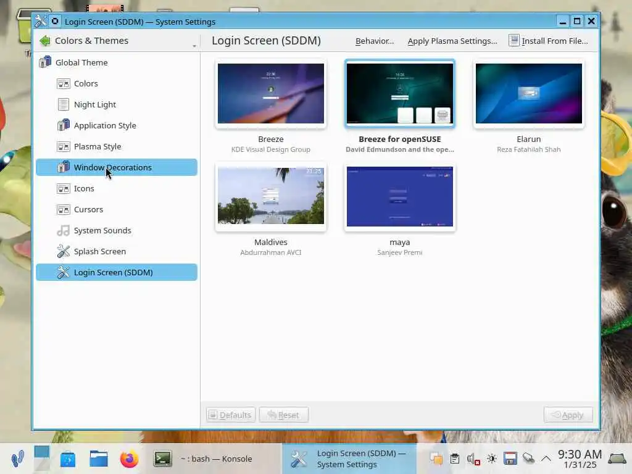Image resolution: width=632 pixels, height=474 pixels.
Task: Launch Firefox from the taskbar
Action: pos(129,459)
